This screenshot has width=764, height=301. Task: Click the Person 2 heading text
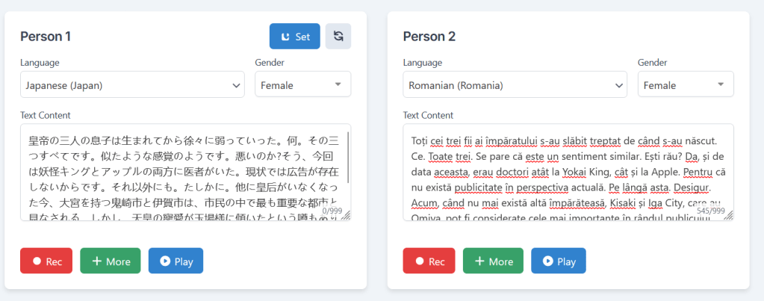click(x=429, y=36)
